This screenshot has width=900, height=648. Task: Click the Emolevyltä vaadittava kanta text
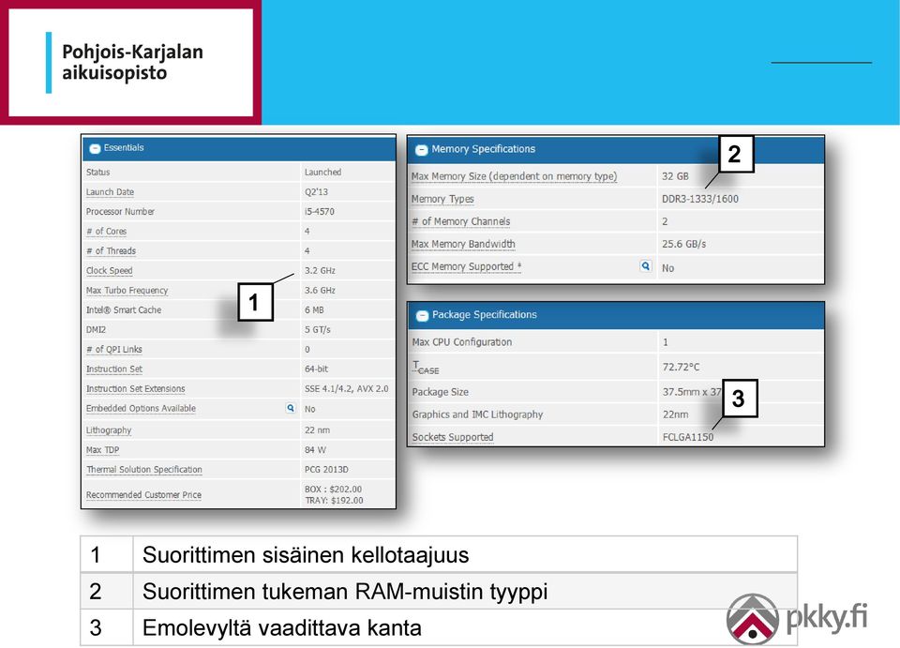pyautogui.click(x=282, y=627)
